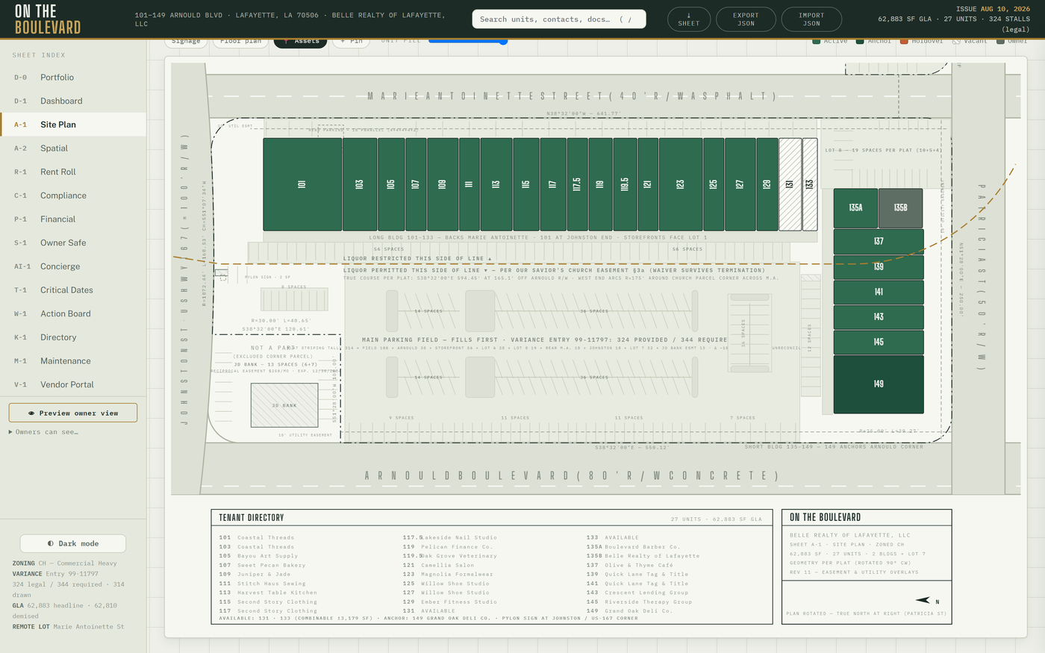The width and height of the screenshot is (1045, 653).
Task: Open the V-1 Vendor Portal sheet
Action: pyautogui.click(x=73, y=384)
